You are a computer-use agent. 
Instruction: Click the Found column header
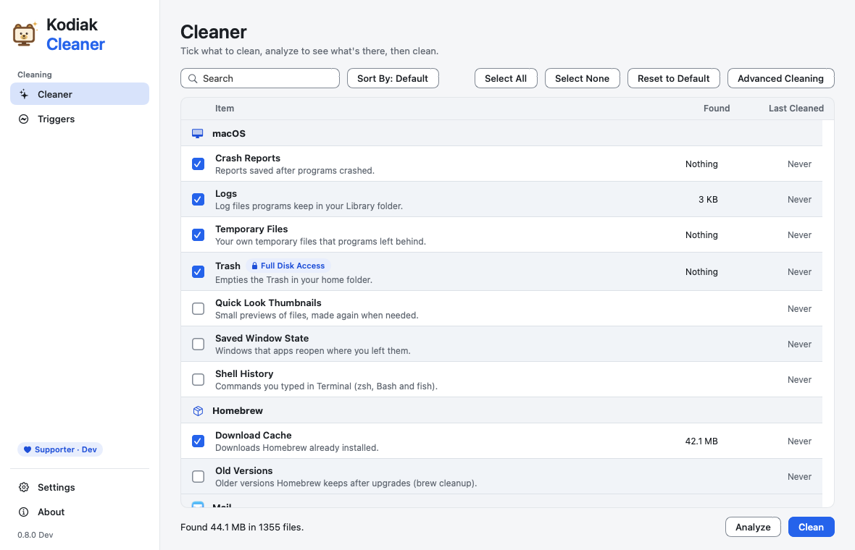click(x=717, y=109)
